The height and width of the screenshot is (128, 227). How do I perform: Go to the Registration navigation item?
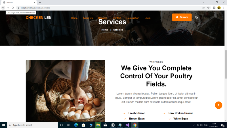pyautogui.click(x=133, y=18)
